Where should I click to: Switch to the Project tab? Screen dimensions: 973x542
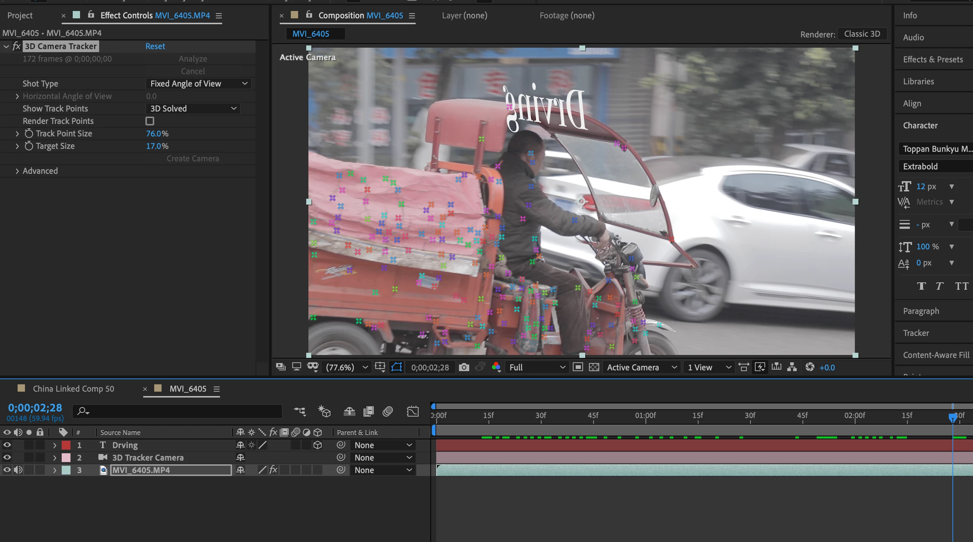coord(20,15)
